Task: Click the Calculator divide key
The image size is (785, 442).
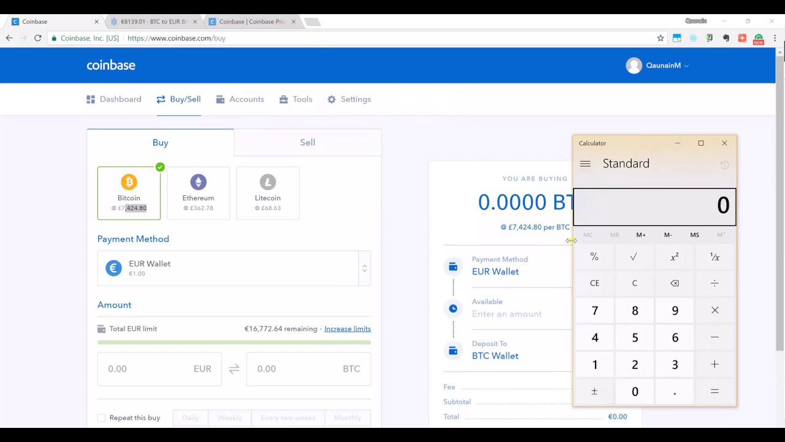Action: click(x=714, y=283)
